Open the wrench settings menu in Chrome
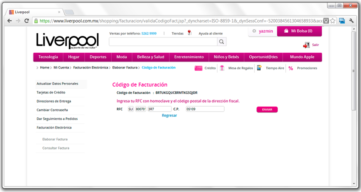 click(x=351, y=21)
